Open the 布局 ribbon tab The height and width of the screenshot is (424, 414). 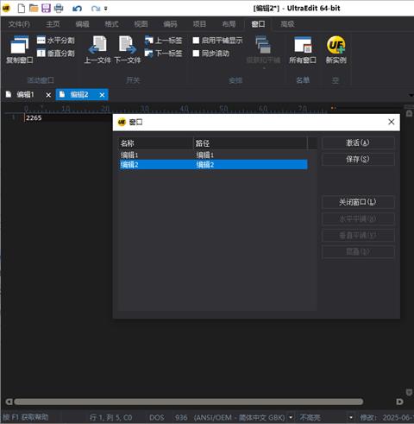(229, 24)
